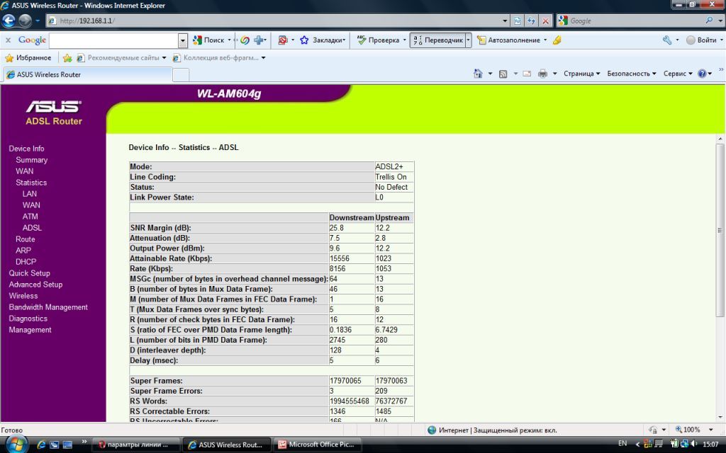726x453 pixels.
Task: Switch to Microsoft Office Picture taskbar button
Action: point(317,445)
